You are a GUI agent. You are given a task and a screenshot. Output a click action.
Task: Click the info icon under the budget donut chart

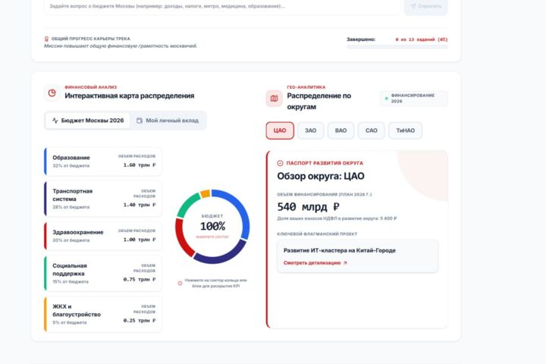(x=180, y=283)
